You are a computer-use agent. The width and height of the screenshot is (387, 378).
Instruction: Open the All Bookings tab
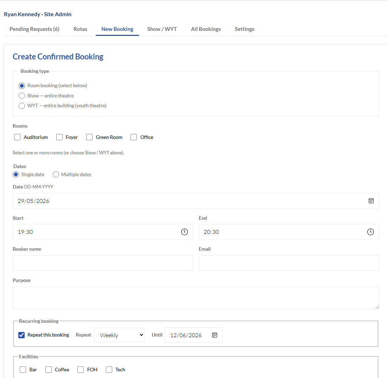[x=206, y=29]
